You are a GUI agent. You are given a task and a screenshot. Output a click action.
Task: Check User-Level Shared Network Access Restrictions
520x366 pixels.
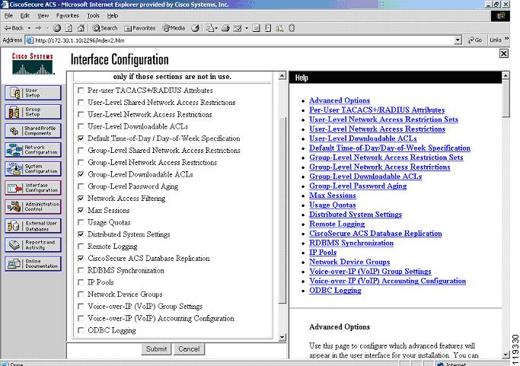click(81, 102)
